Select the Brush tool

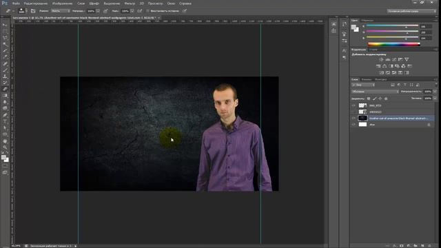[5, 70]
